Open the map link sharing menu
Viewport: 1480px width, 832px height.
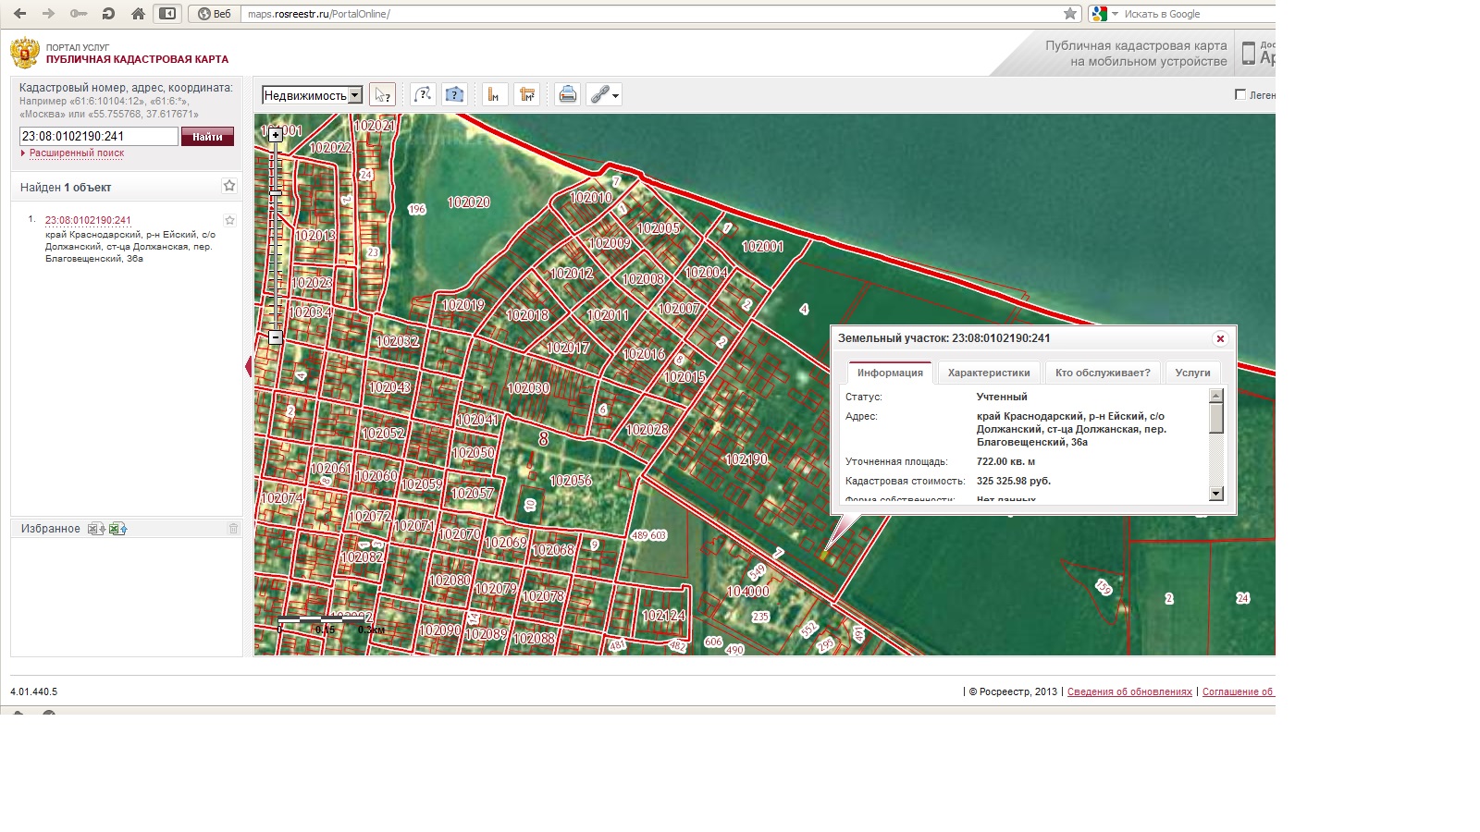604,95
